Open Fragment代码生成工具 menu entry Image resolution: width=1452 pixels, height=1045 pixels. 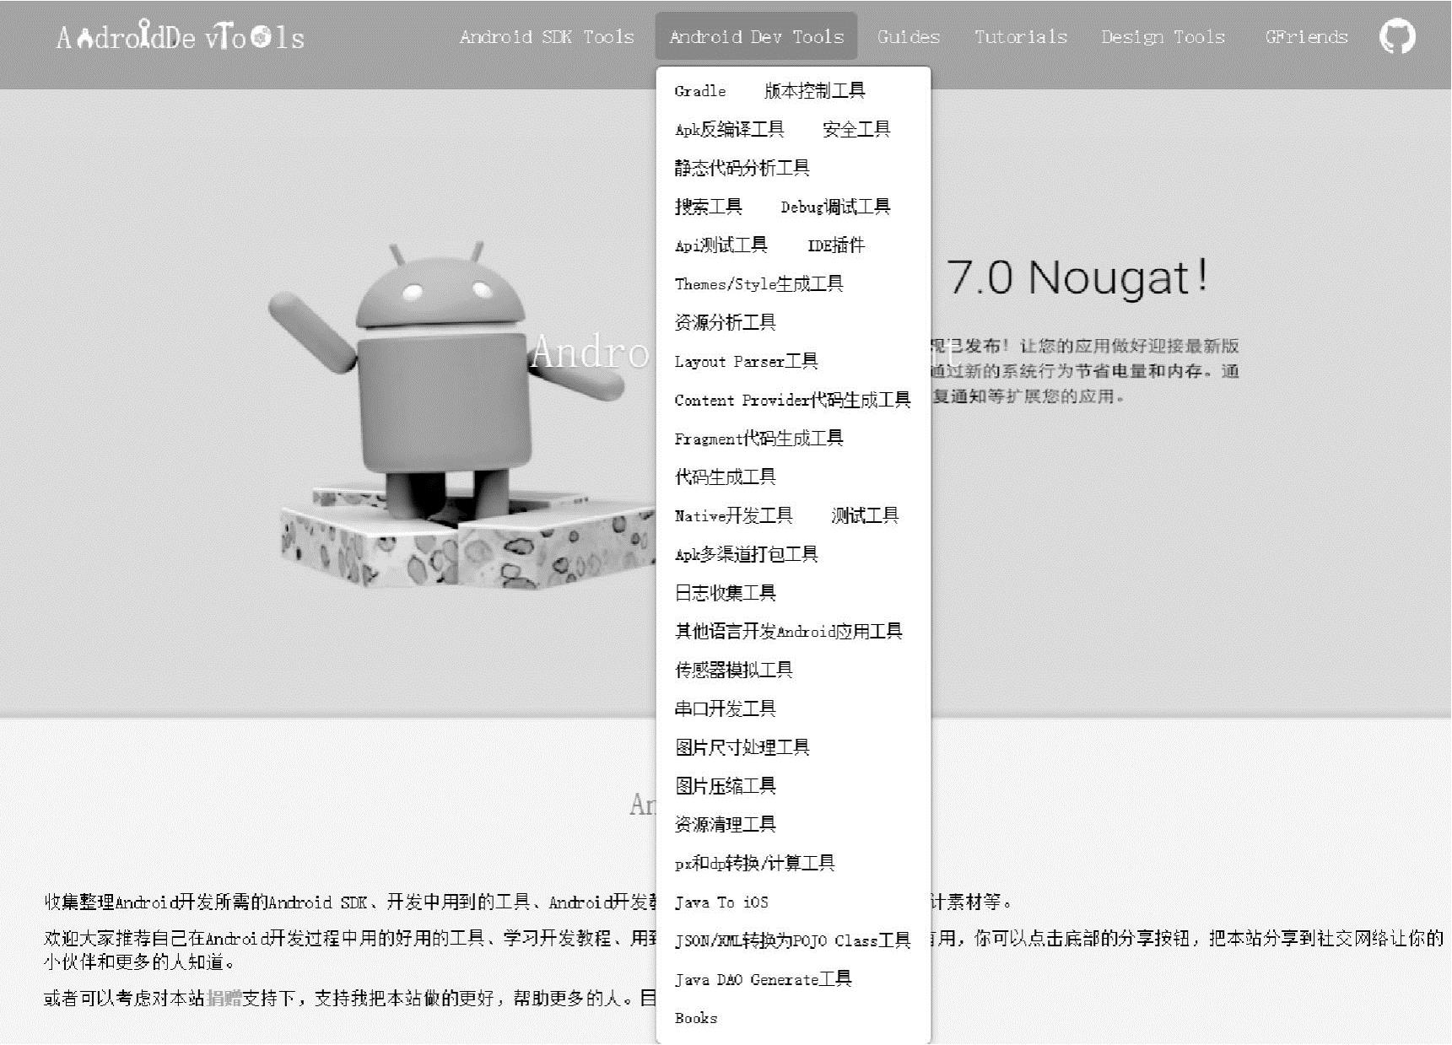(x=759, y=439)
